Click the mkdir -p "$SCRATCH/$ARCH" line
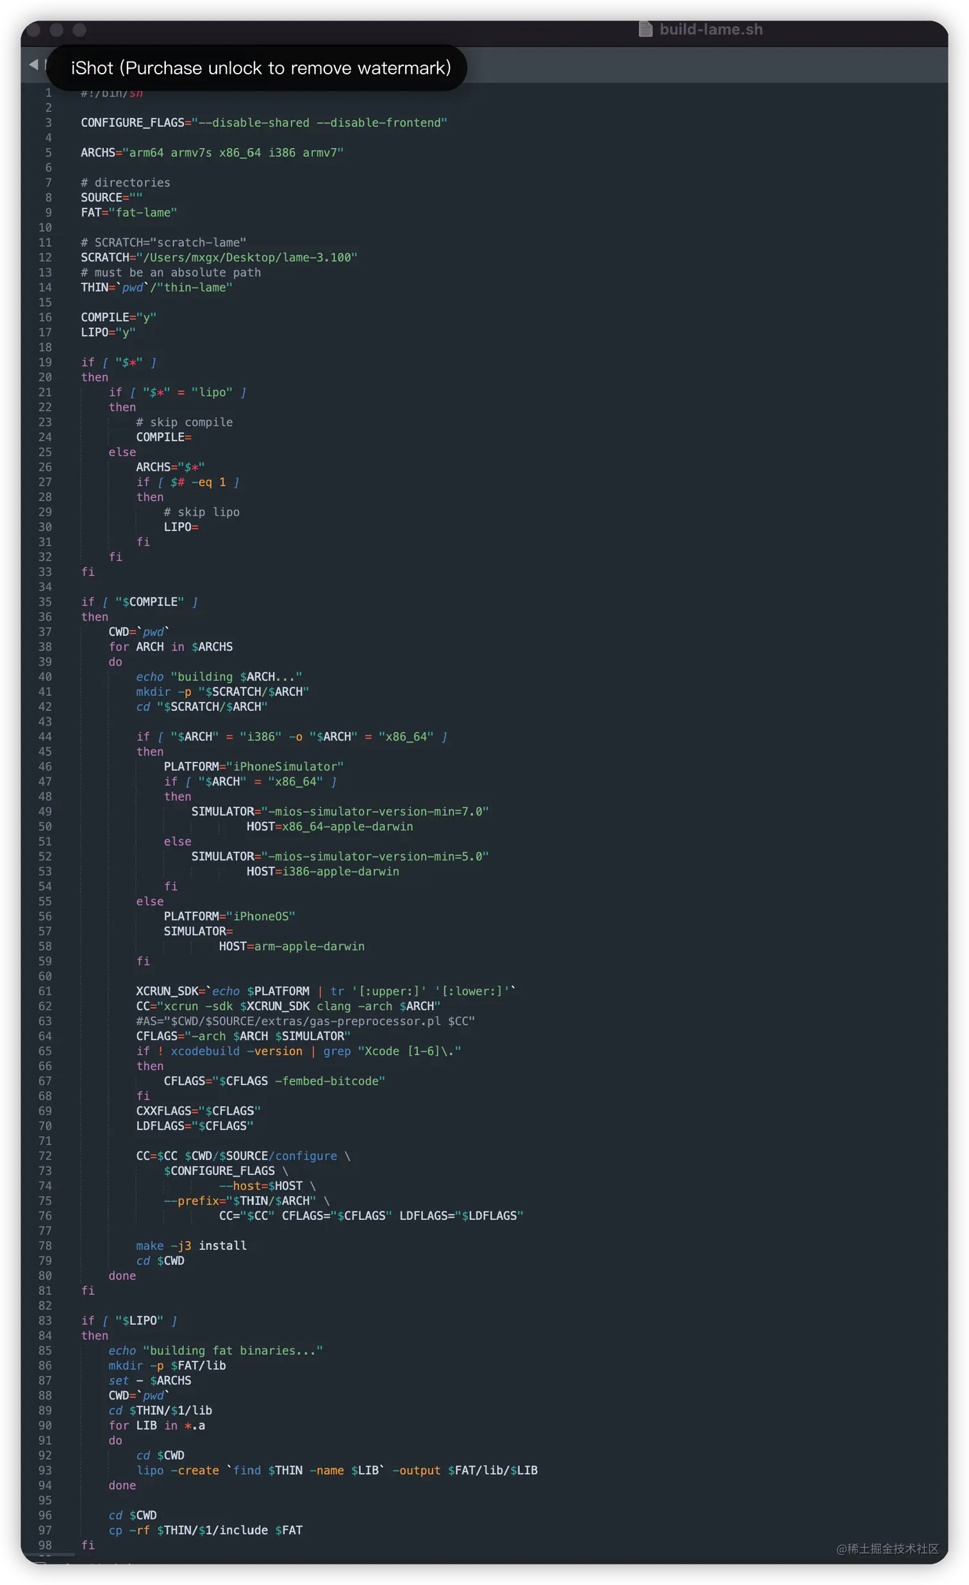This screenshot has height=1585, width=969. click(222, 691)
